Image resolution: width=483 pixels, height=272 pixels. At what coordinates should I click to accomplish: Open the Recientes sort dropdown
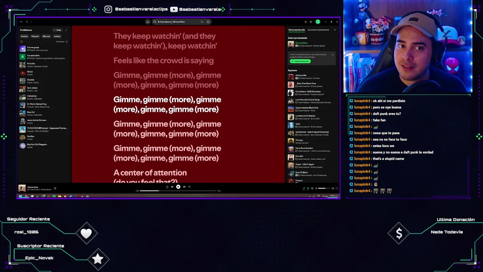tap(62, 42)
